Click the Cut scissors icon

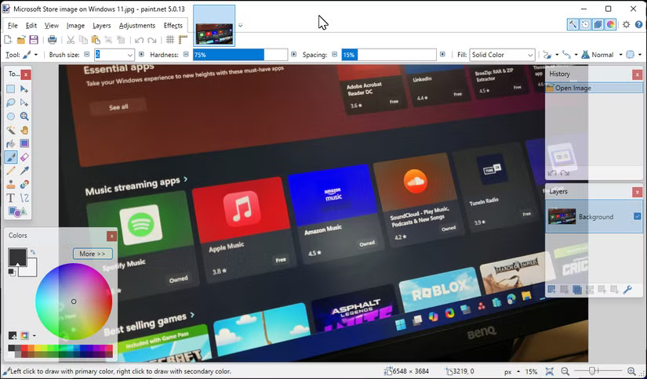pos(71,40)
